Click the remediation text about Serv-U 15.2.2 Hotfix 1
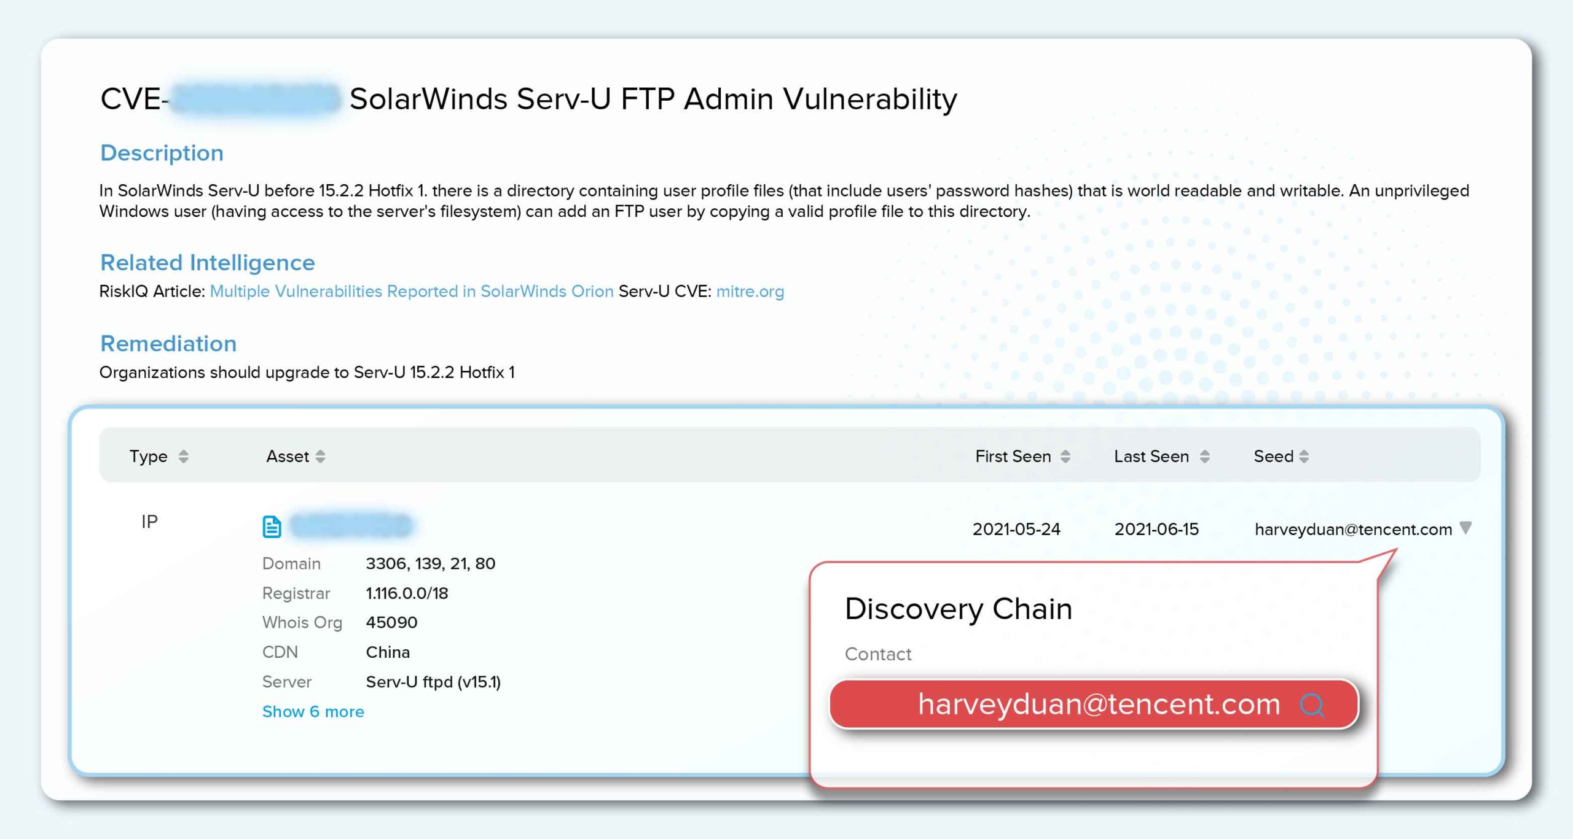Viewport: 1573px width, 839px height. point(307,372)
